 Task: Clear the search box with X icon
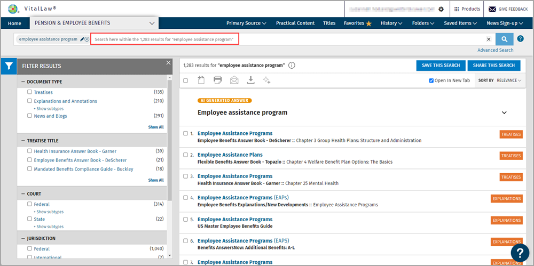[489, 39]
